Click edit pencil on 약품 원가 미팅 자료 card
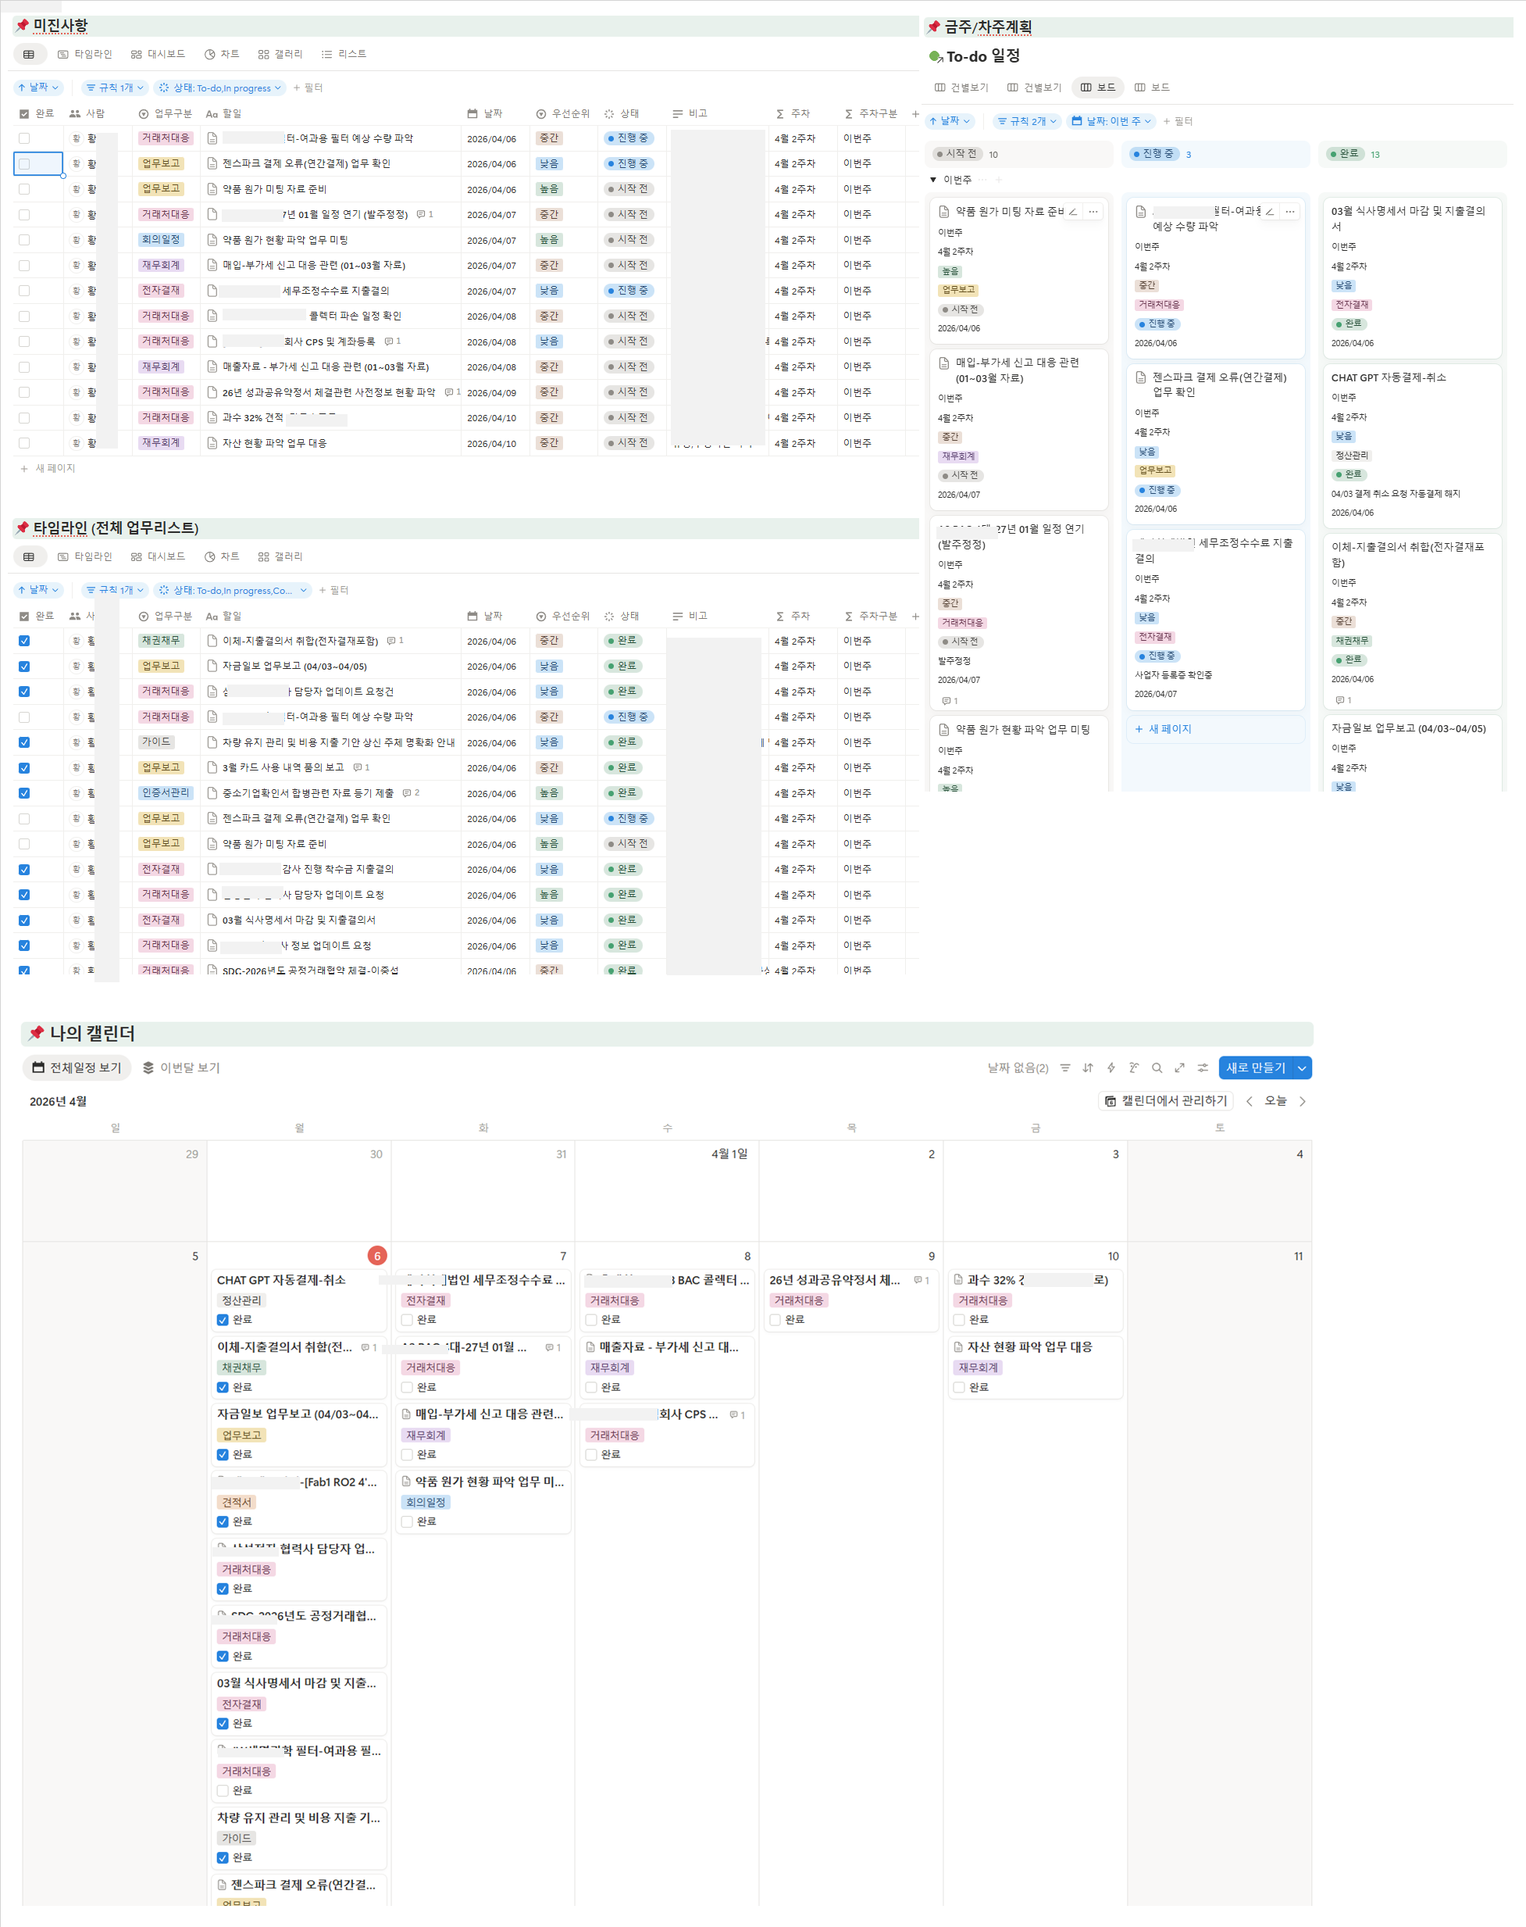This screenshot has width=1526, height=1927. click(1073, 212)
